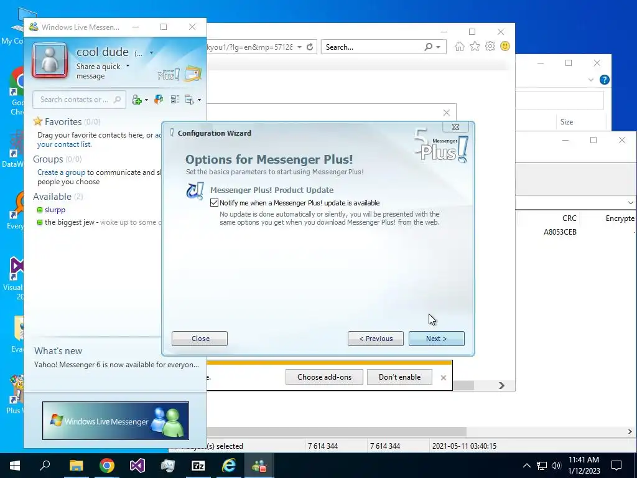Select contact slurpp
The width and height of the screenshot is (637, 478).
[55, 210]
